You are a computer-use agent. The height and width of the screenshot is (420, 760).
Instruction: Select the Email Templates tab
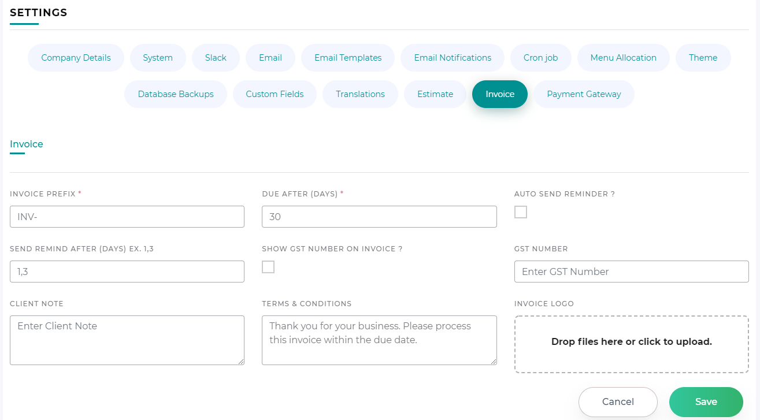[348, 58]
